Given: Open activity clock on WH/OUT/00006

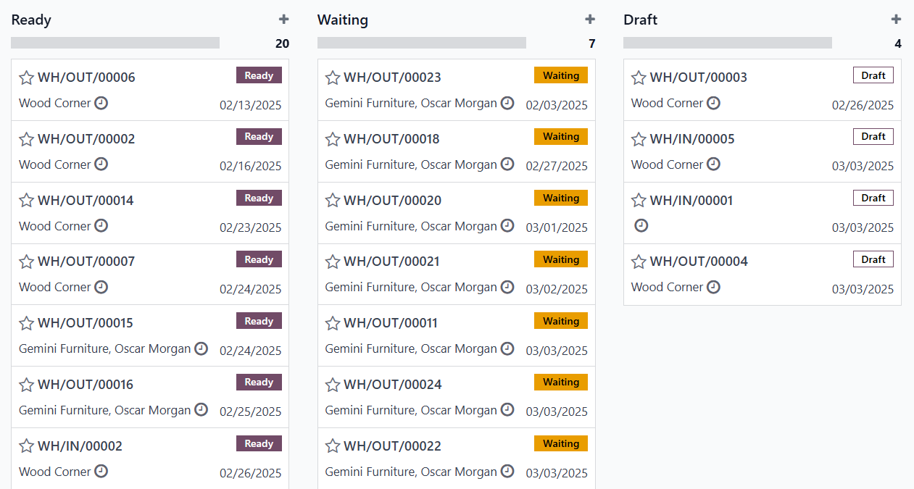Looking at the screenshot, I should click(101, 103).
